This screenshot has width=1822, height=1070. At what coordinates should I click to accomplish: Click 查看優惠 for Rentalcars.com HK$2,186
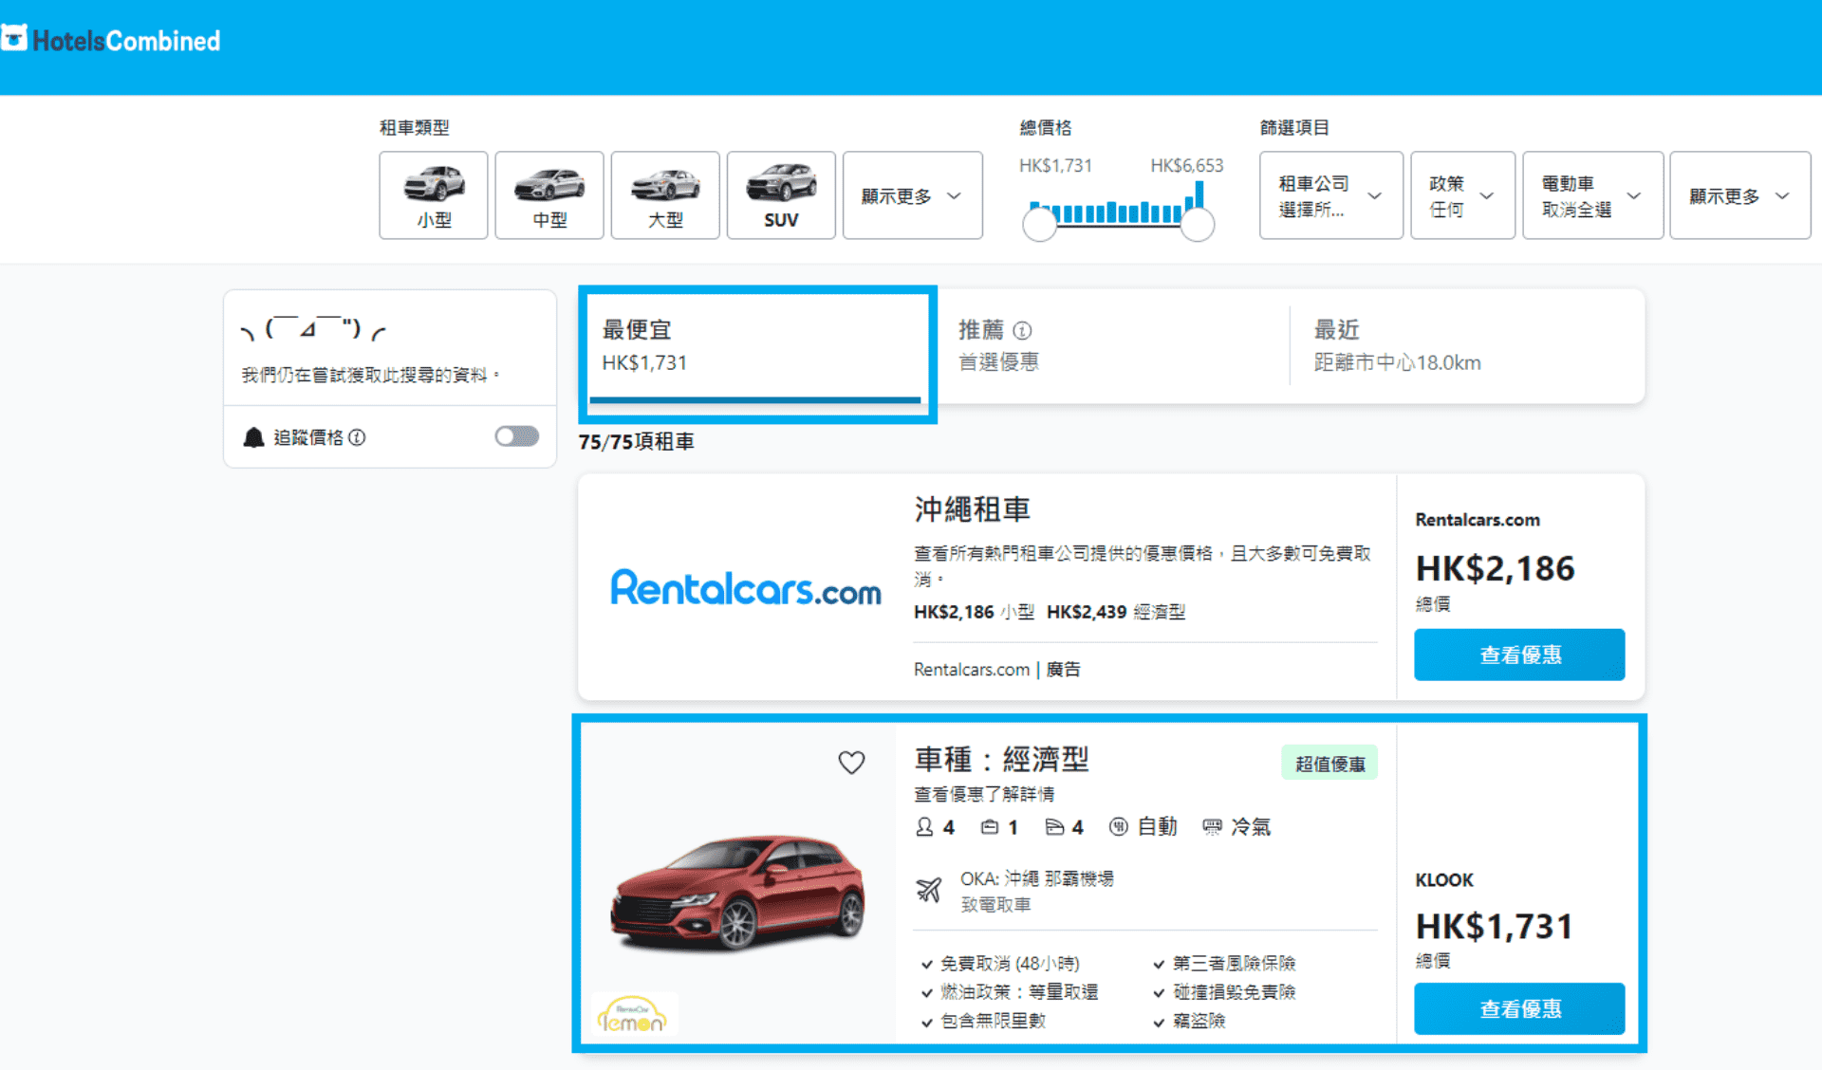point(1519,655)
